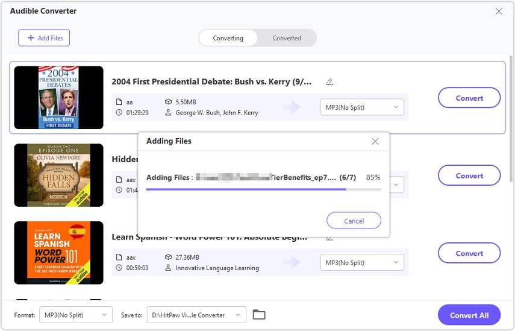Screen dimensions: 515x331
Task: Edit the 2004 Presidential Debate title with the pencil icon
Action: [x=329, y=82]
